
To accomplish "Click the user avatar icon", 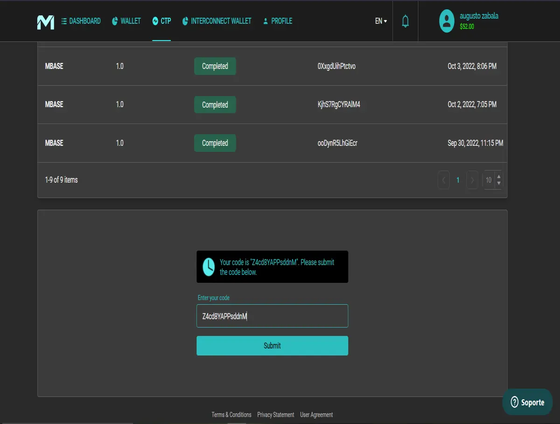I will (447, 21).
